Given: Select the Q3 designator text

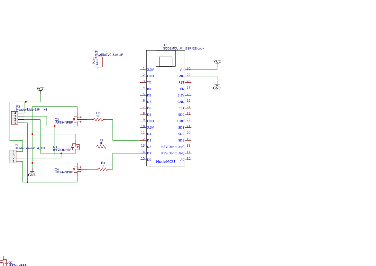Looking at the screenshot, I should (x=57, y=119).
